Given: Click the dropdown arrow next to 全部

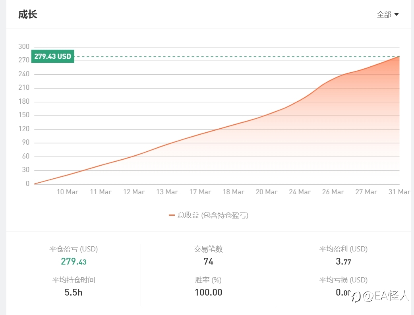Looking at the screenshot, I should [396, 15].
